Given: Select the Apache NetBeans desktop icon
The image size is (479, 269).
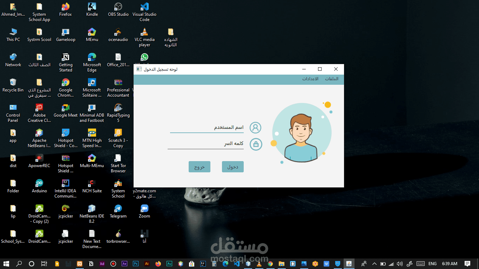Looking at the screenshot, I should 39,138.
